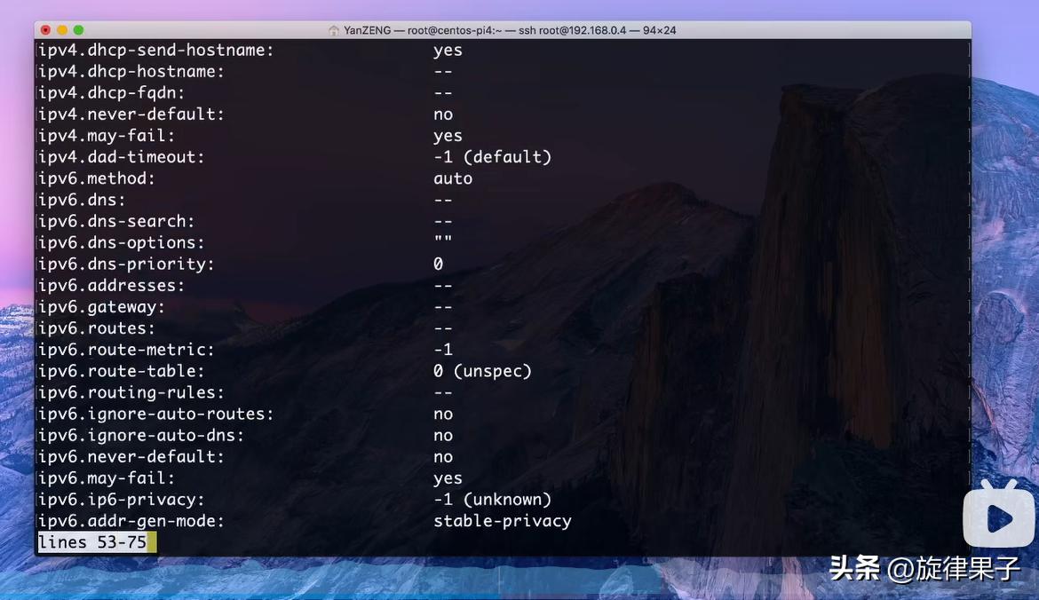This screenshot has width=1039, height=600.
Task: Minimize the terminal using yellow button
Action: coord(62,30)
